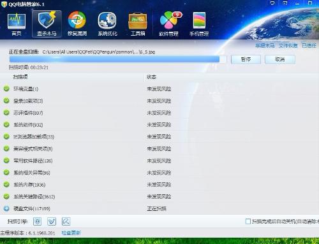This screenshot has width=319, height=244.
Task: Open the feedback speech-bubble icon in title bar
Action: [272, 3]
